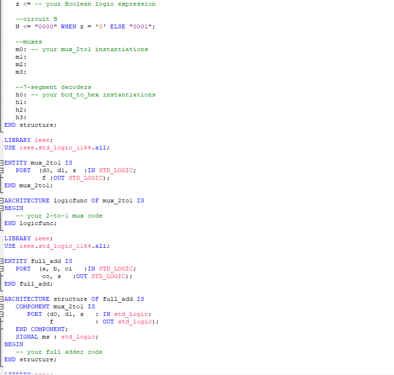394x375 pixels.
Task: Click '-- your 2-to-1 mux code' comment
Action: [59, 216]
